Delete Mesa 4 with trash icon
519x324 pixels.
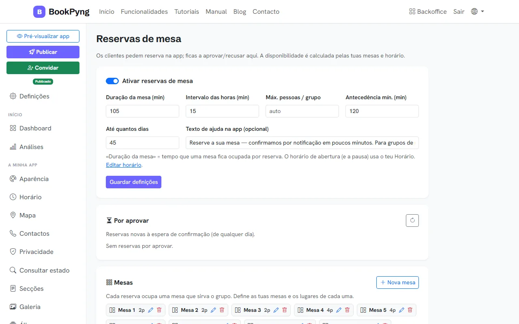[347, 310]
